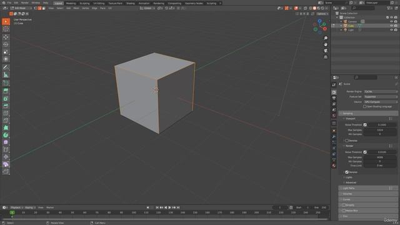Select the Shrink/Fatten tool
Viewport: 400px width, 225px height.
coord(6,157)
